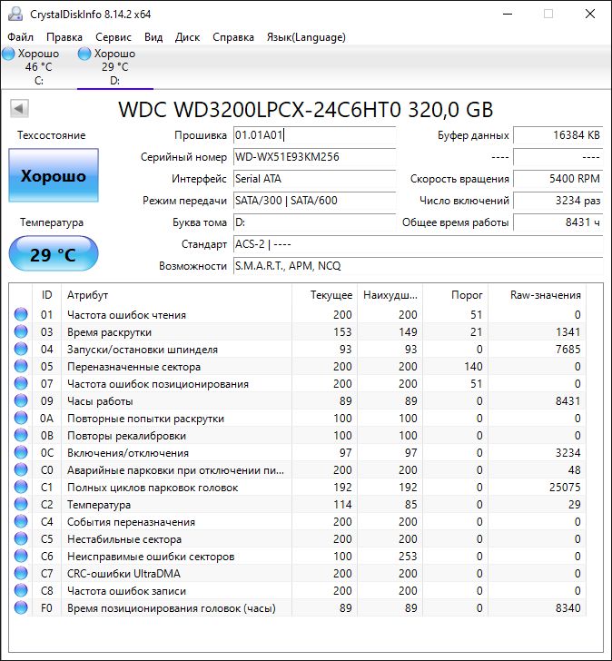
Task: Click the 29 °C temperature button
Action: point(54,254)
